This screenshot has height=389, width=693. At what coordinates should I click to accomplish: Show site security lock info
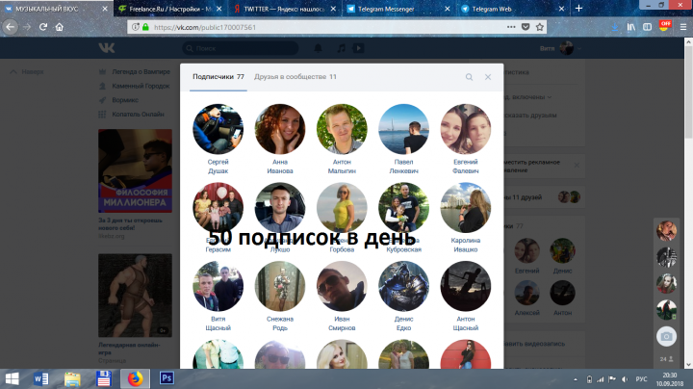tap(145, 27)
